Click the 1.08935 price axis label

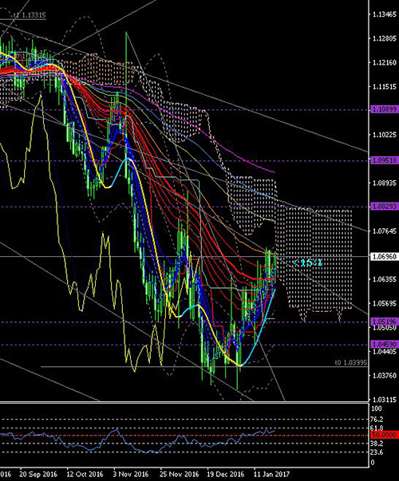click(385, 183)
